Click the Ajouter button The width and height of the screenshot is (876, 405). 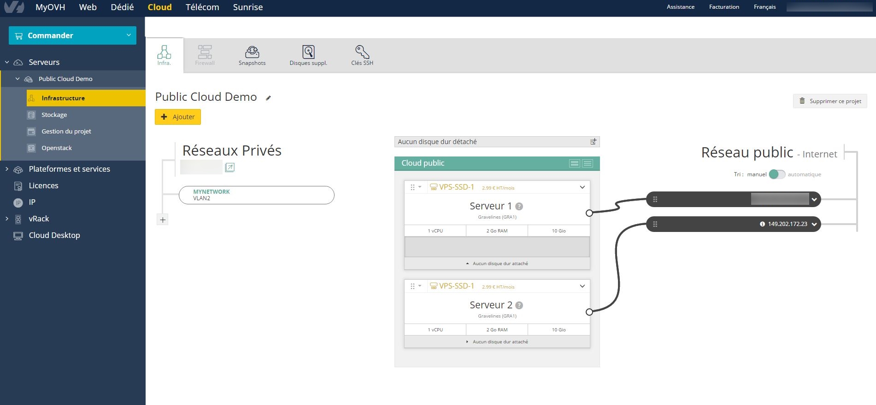(178, 117)
